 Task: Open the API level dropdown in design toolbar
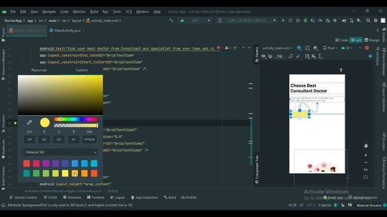tap(347, 48)
